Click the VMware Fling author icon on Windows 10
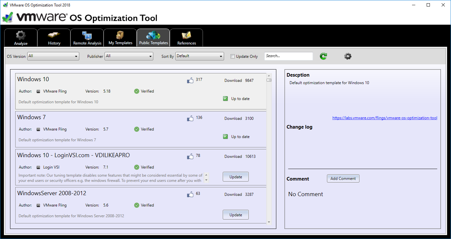The width and height of the screenshot is (451, 239). coord(38,91)
